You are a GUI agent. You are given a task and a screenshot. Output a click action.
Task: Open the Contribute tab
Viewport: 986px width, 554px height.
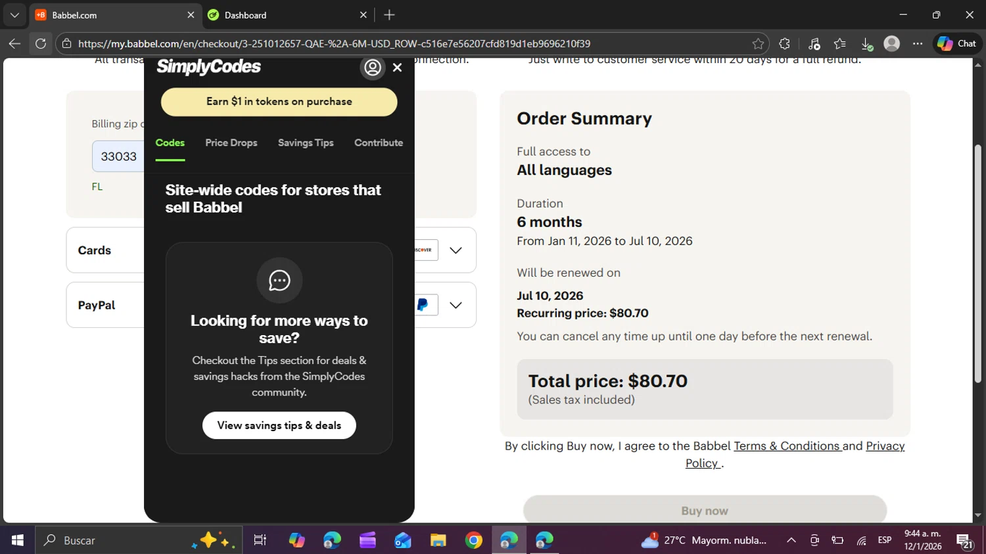[x=379, y=143]
